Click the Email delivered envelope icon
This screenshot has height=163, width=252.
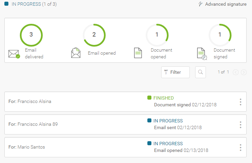[x=14, y=54]
